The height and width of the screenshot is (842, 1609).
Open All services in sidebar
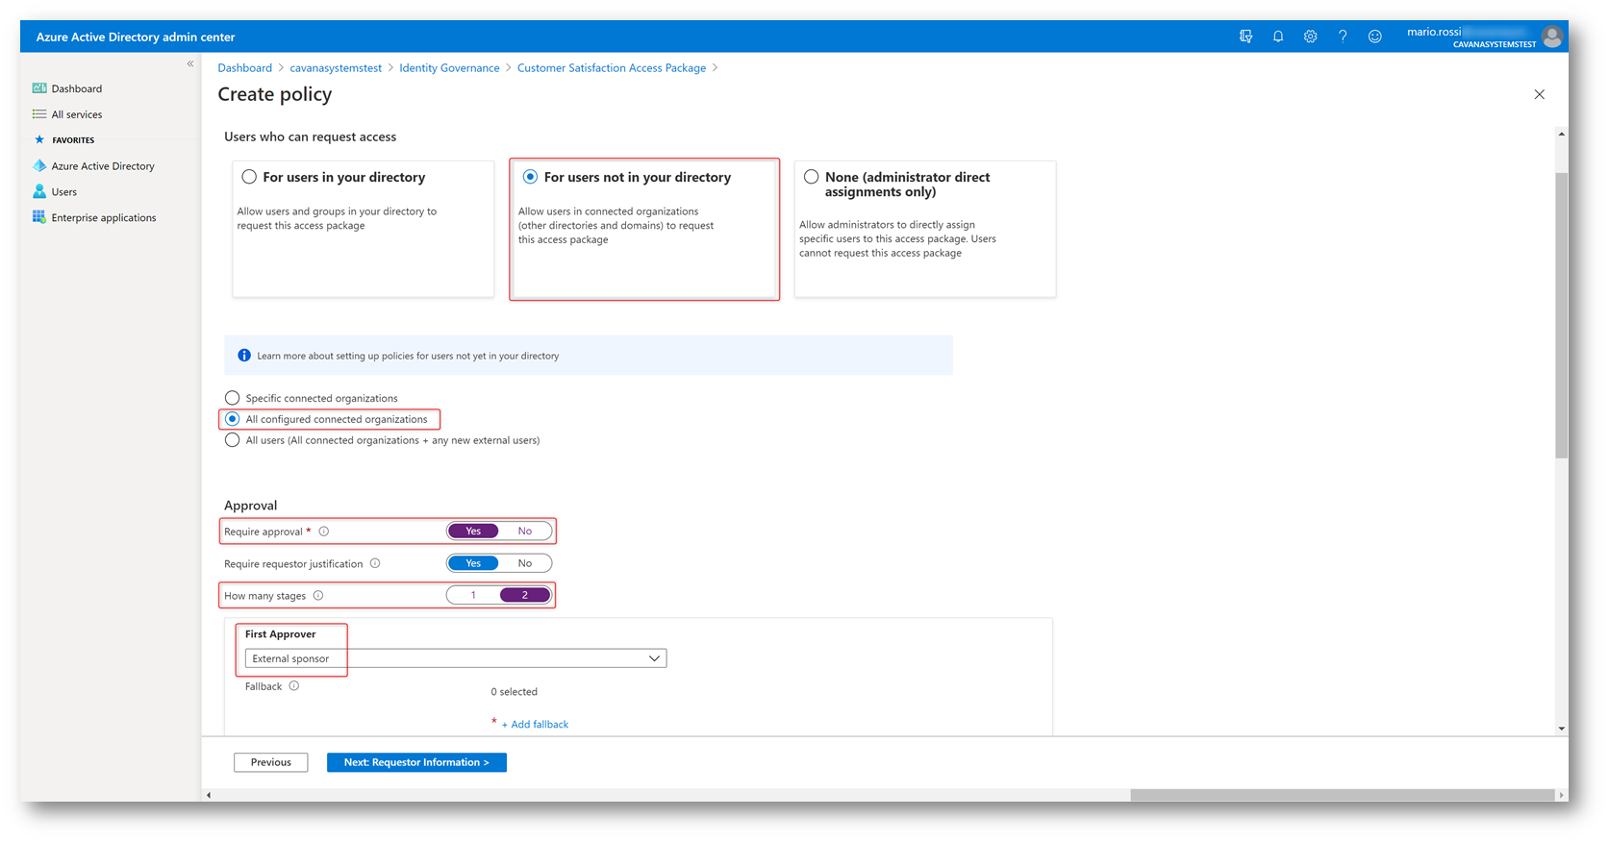[x=77, y=114]
